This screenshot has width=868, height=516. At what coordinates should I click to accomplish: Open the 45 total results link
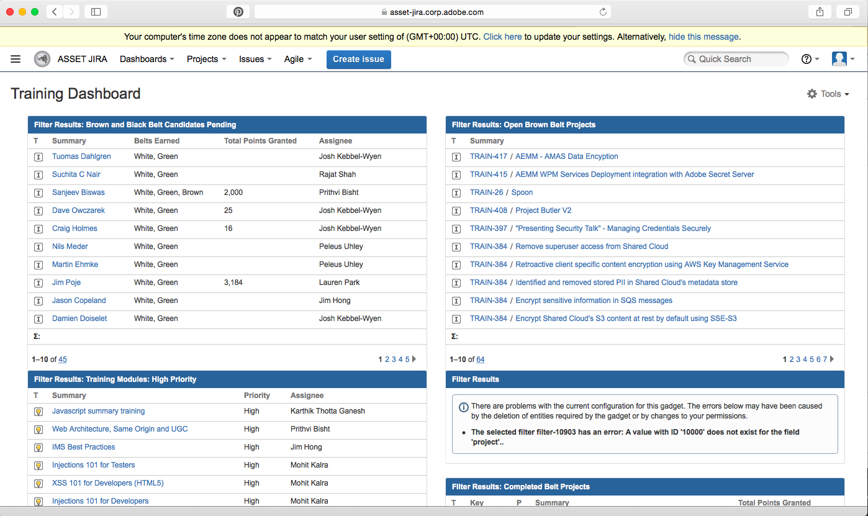click(x=63, y=360)
